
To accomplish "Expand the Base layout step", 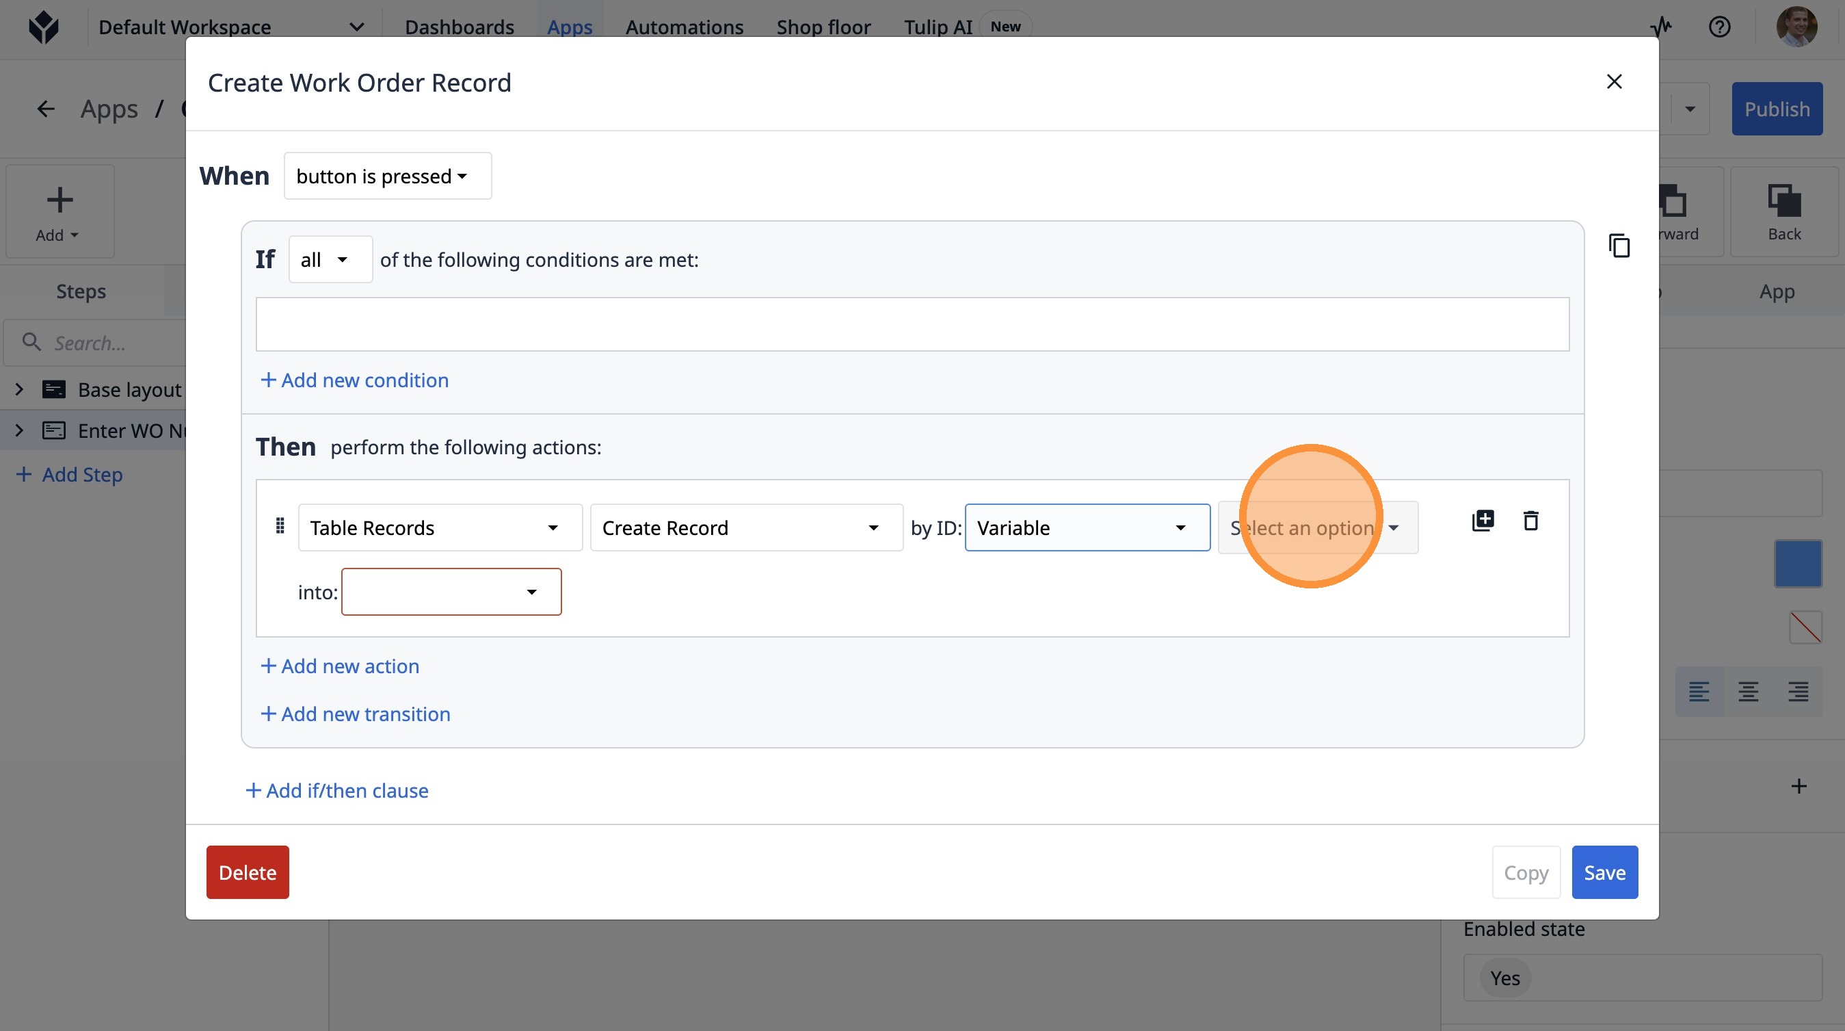I will [19, 390].
